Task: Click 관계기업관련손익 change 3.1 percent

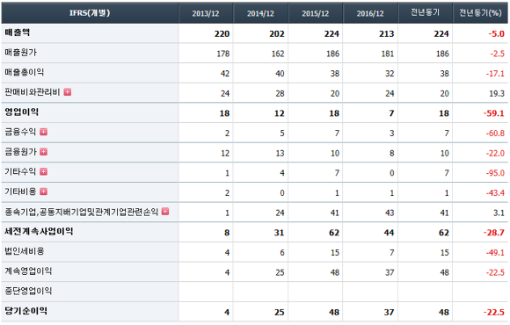Action: [499, 213]
